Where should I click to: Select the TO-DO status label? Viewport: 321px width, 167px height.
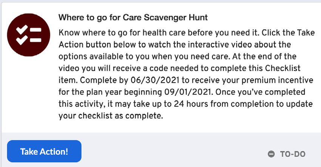coord(293,154)
